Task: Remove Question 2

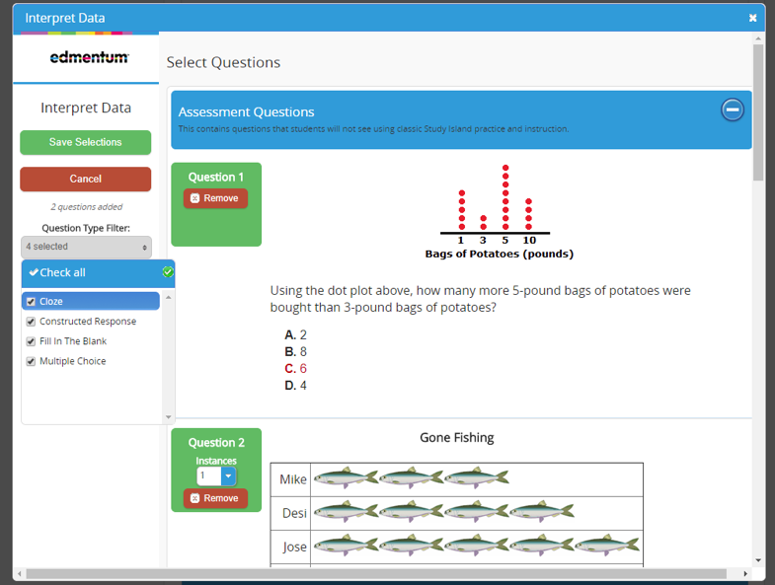Action: [215, 498]
